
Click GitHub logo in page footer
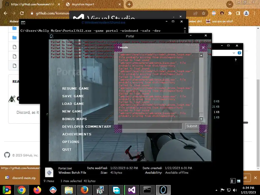click(7, 155)
